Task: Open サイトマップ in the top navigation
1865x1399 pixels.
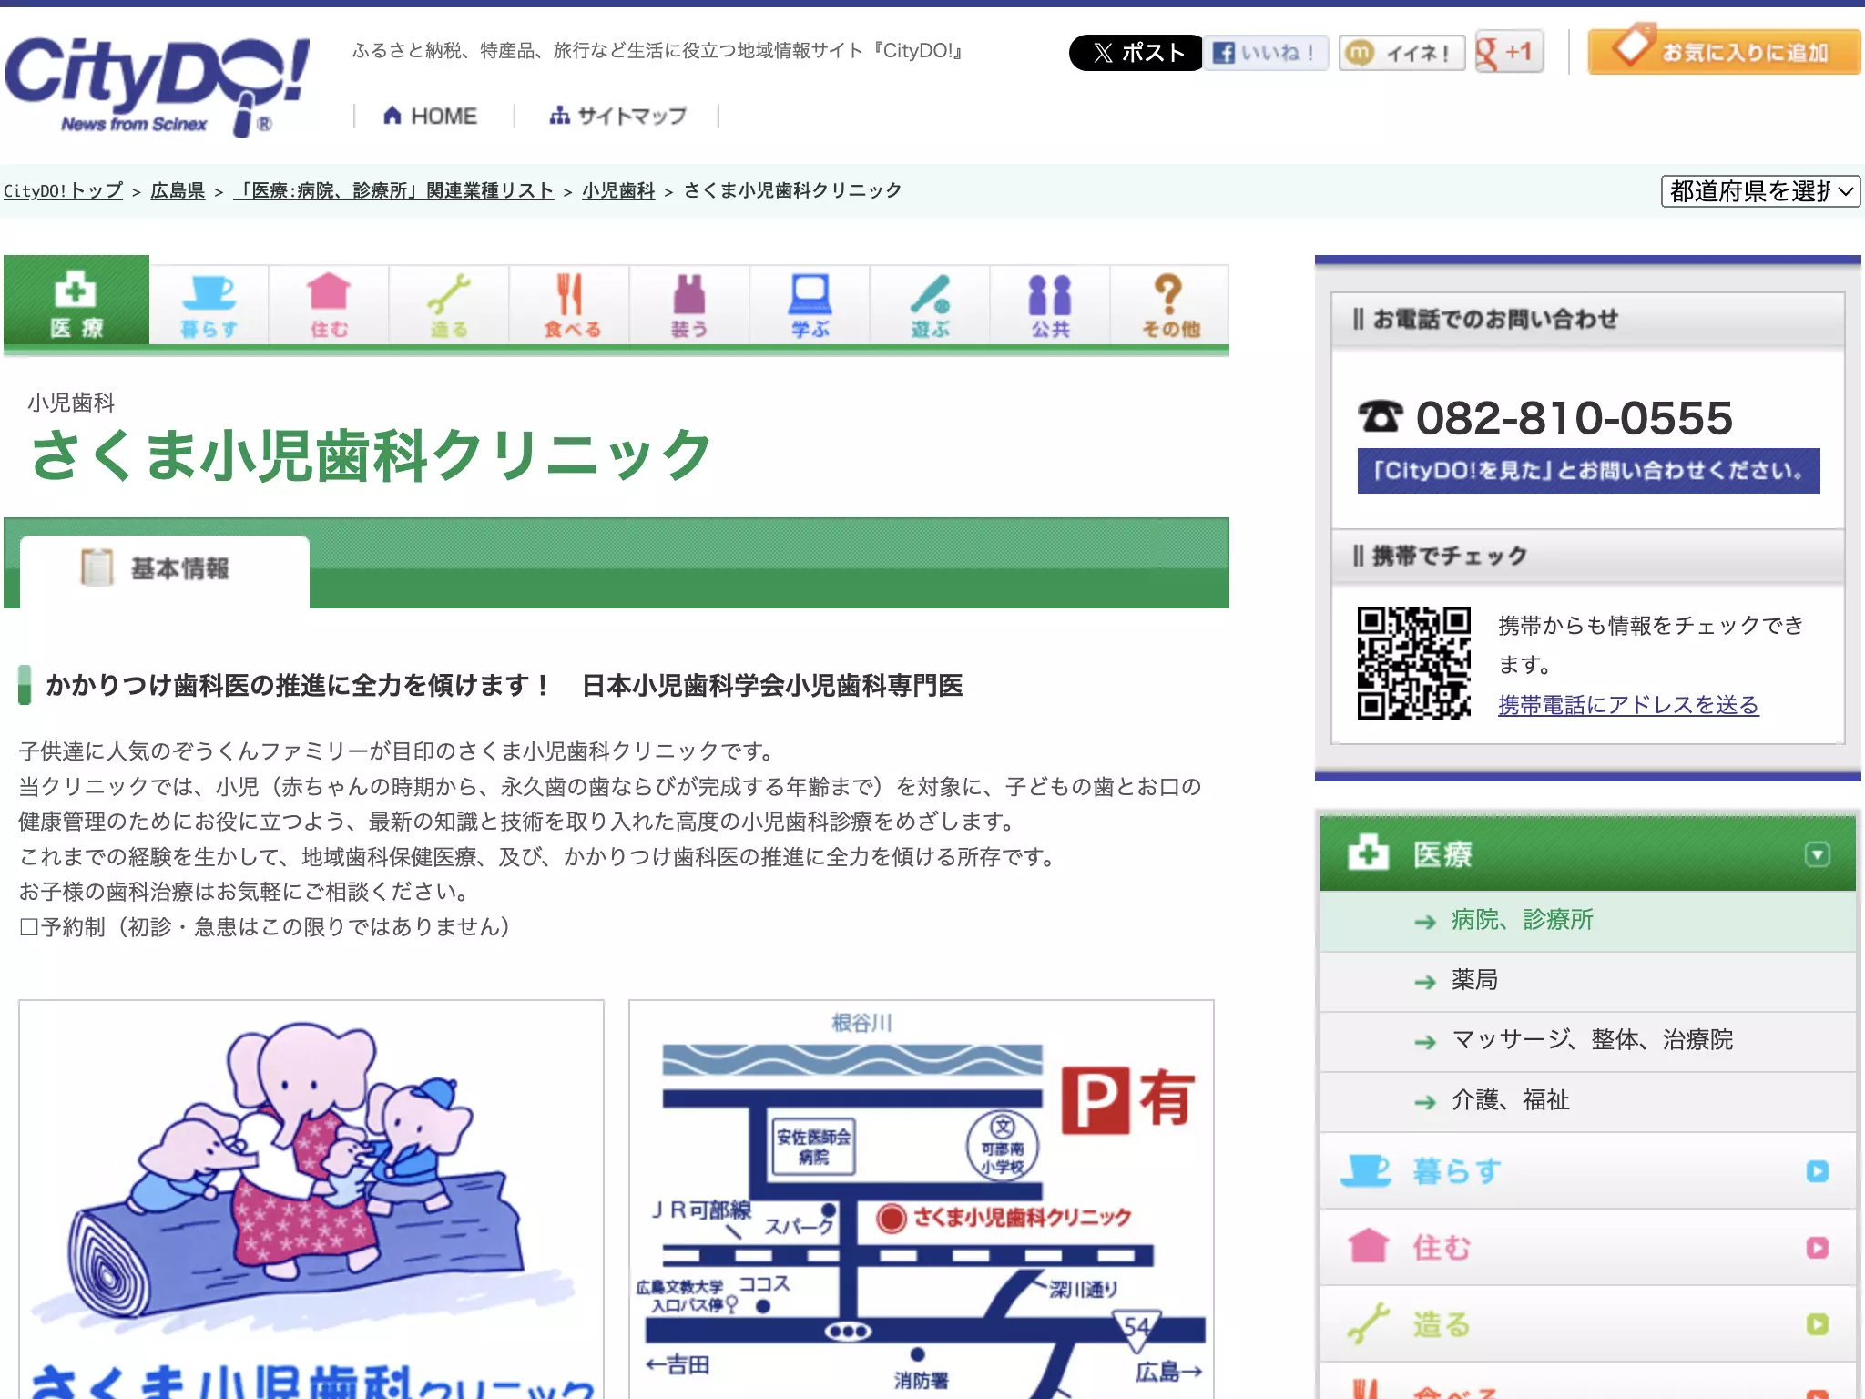Action: coord(617,116)
